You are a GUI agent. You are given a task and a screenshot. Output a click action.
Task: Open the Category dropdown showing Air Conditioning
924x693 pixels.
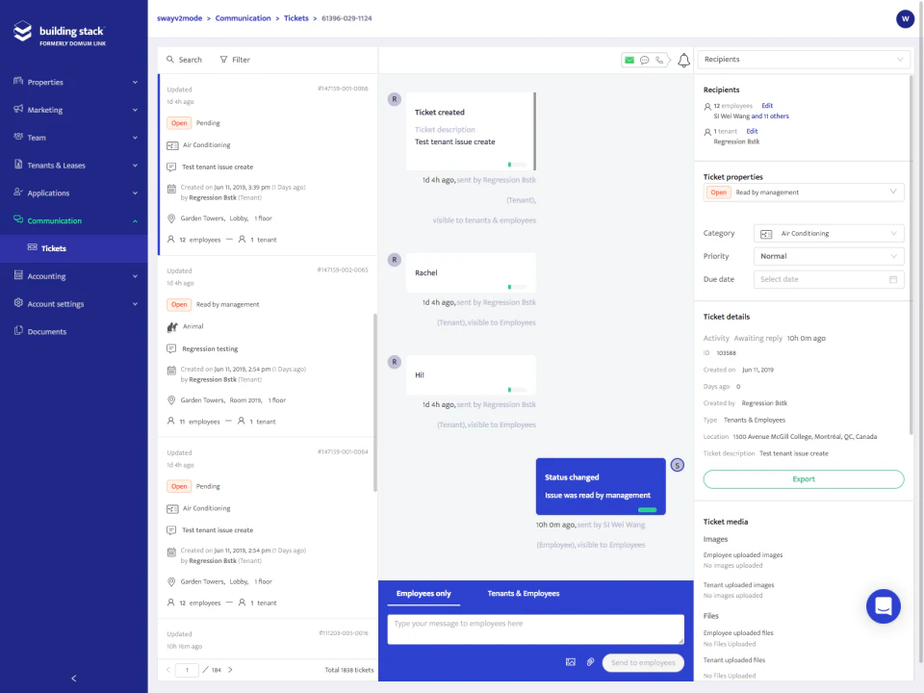[829, 233]
